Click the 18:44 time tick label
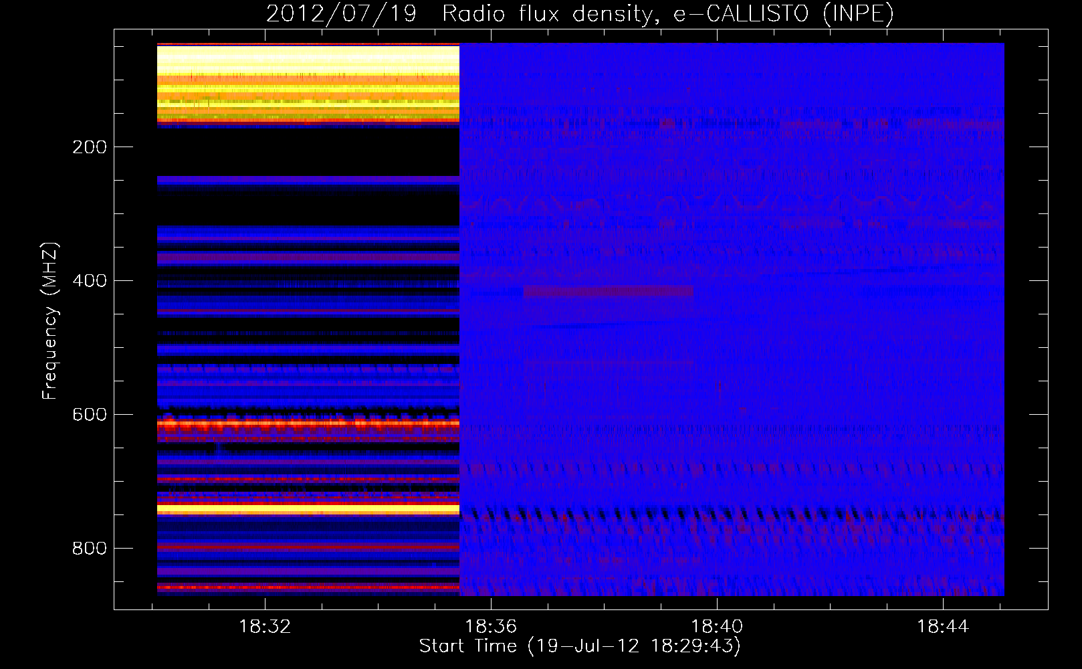 click(943, 627)
